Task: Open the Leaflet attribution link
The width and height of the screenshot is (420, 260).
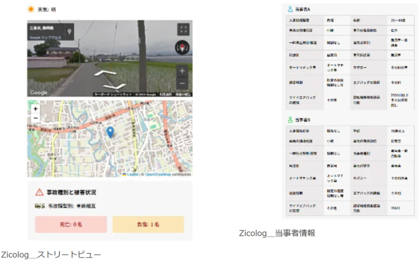Action: coord(132,174)
